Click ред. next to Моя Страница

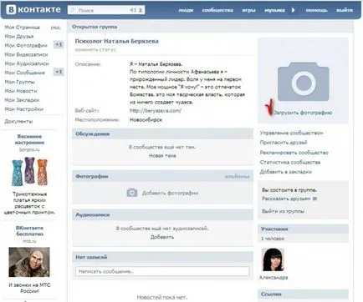pyautogui.click(x=55, y=28)
